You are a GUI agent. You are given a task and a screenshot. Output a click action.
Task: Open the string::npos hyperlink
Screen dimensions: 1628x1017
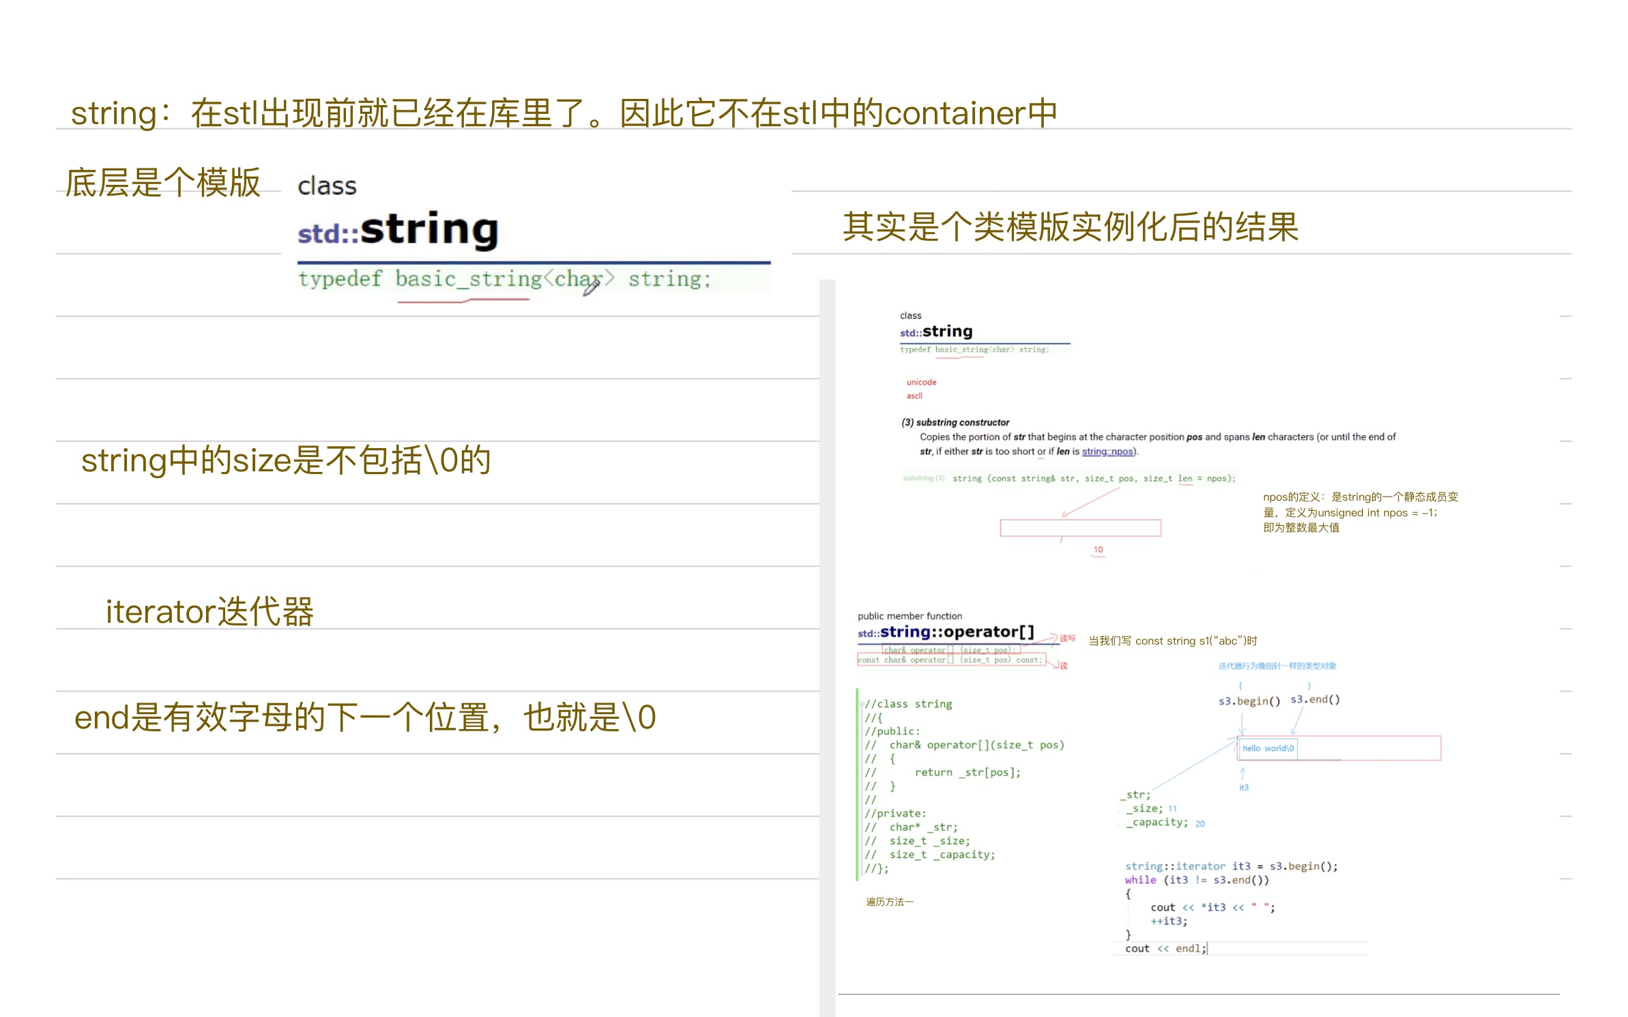click(1107, 452)
